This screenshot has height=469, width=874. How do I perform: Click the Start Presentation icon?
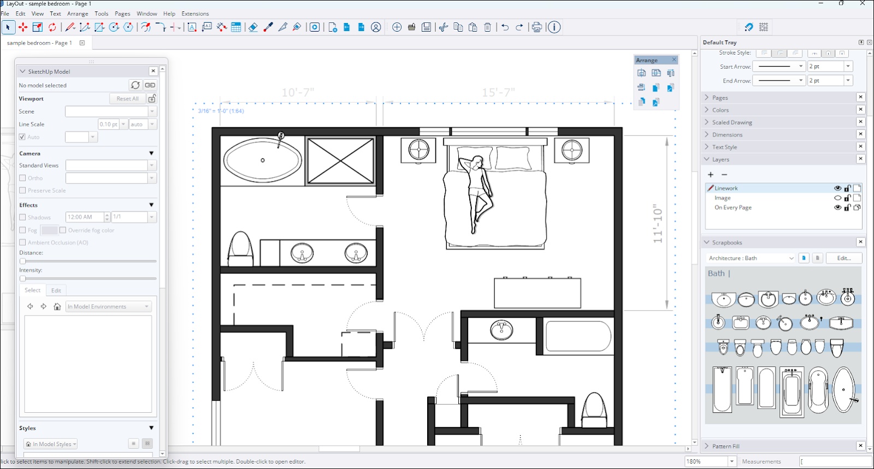[315, 27]
